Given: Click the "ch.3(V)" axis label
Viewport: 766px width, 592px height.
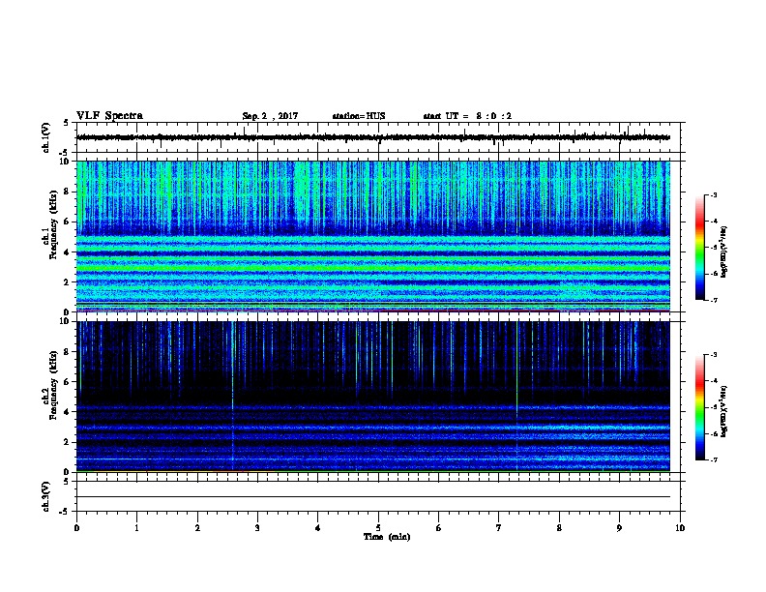Looking at the screenshot, I should pos(46,496).
